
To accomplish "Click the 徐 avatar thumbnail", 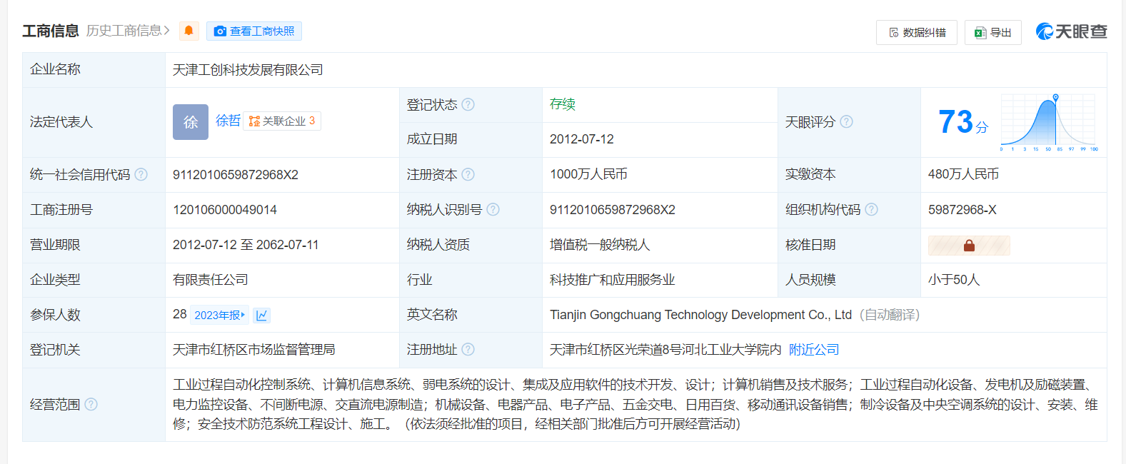I will tap(191, 122).
